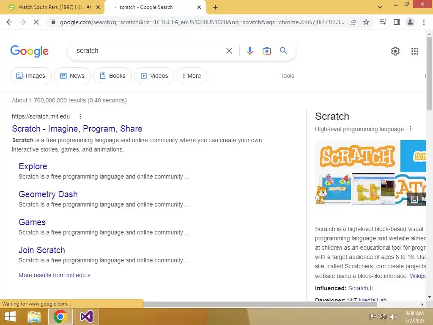Image resolution: width=433 pixels, height=325 pixels.
Task: Click the Google logo
Action: [x=29, y=51]
